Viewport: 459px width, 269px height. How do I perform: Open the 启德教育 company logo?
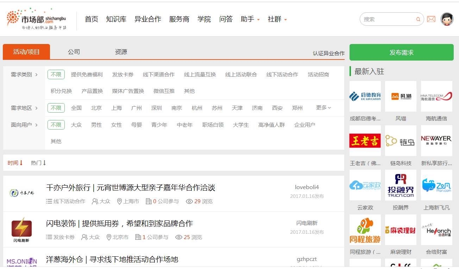(365, 96)
